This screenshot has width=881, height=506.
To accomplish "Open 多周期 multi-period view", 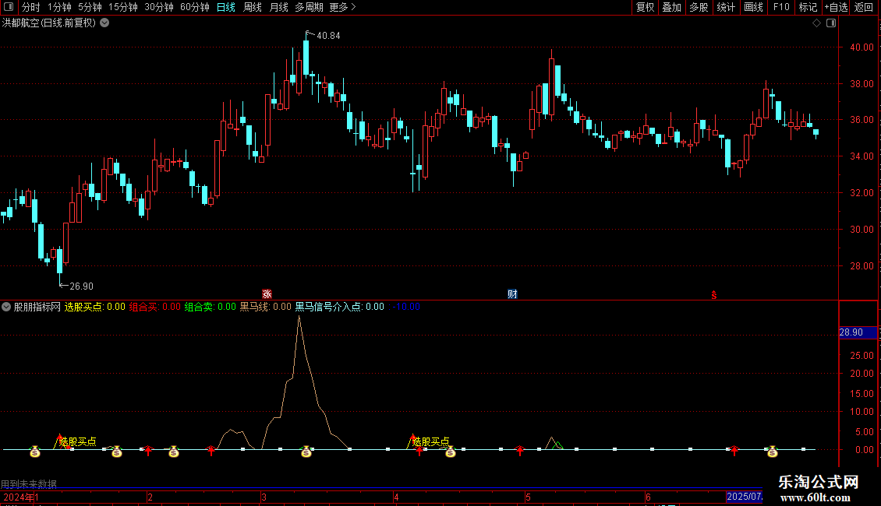I will pyautogui.click(x=309, y=7).
